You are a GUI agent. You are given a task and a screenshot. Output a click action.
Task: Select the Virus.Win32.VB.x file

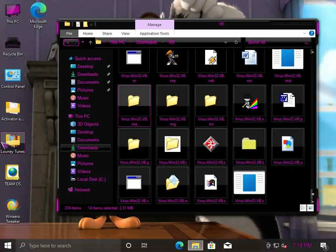point(211,185)
